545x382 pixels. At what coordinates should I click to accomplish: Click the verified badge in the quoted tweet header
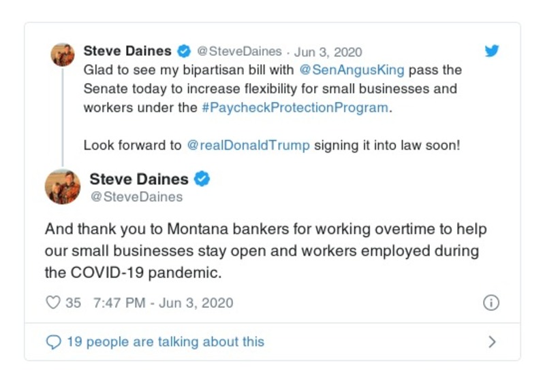pos(184,51)
